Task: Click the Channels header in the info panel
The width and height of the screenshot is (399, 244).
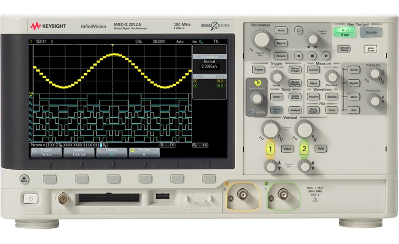Action: (210, 76)
